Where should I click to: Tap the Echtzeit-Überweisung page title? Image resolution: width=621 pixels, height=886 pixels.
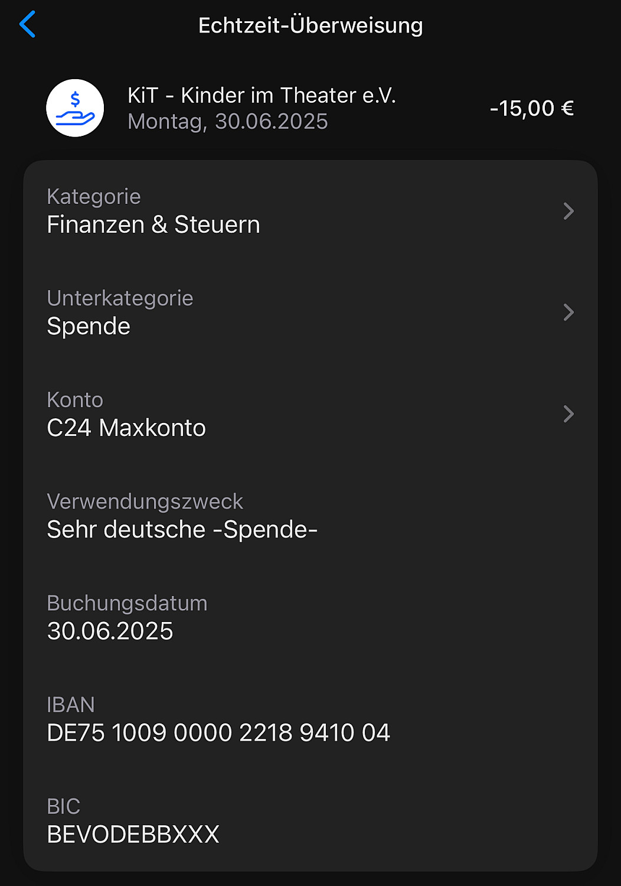click(x=310, y=25)
